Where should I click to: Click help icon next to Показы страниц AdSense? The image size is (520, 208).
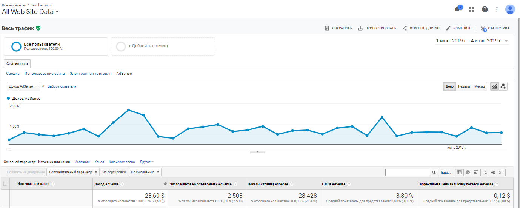click(292, 184)
